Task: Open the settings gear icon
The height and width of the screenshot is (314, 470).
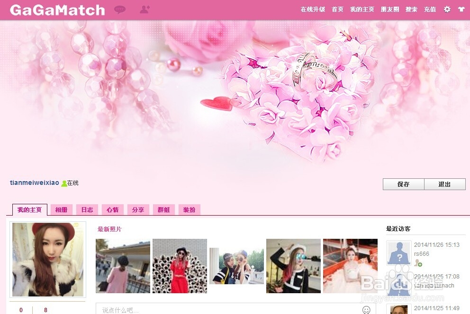Action: tap(447, 9)
